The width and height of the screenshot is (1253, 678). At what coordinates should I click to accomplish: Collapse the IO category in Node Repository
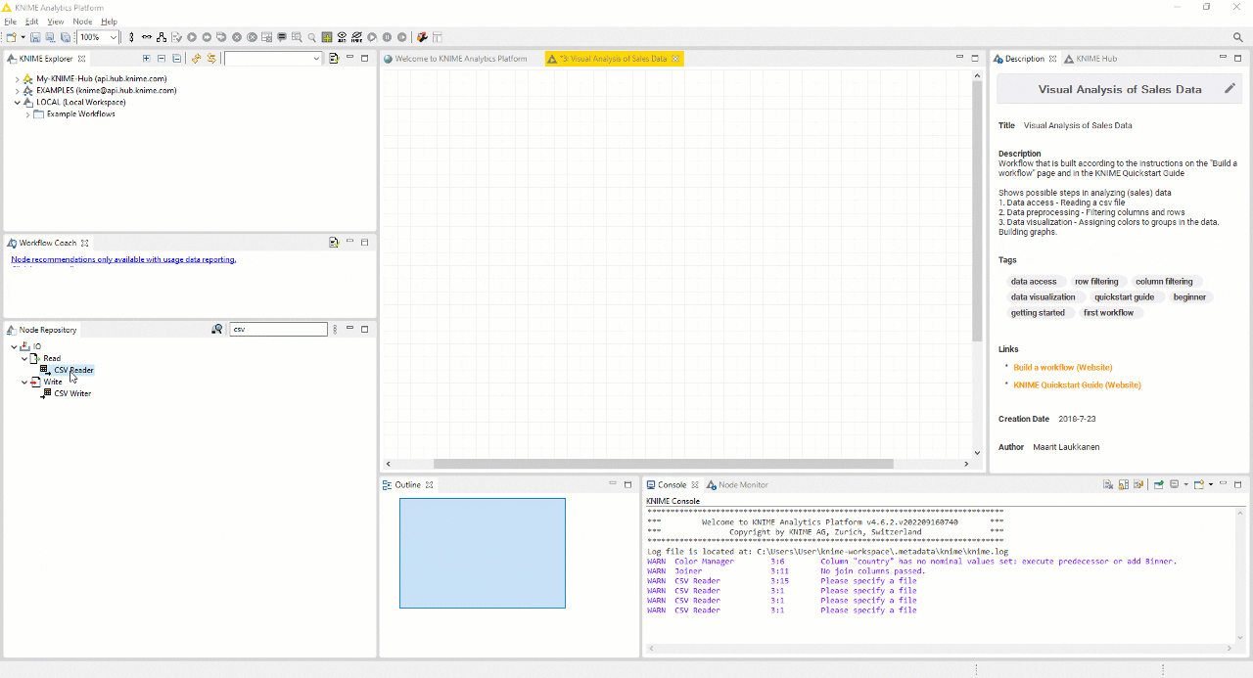14,345
